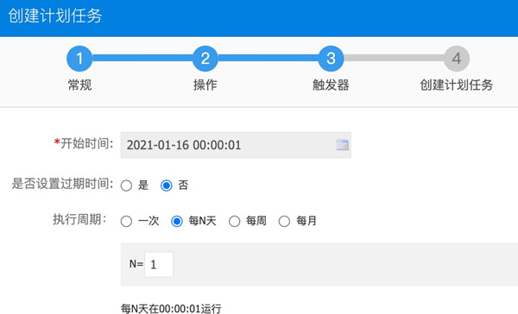Go to step 1 circle
Screen dimensions: 518x314
(79, 59)
